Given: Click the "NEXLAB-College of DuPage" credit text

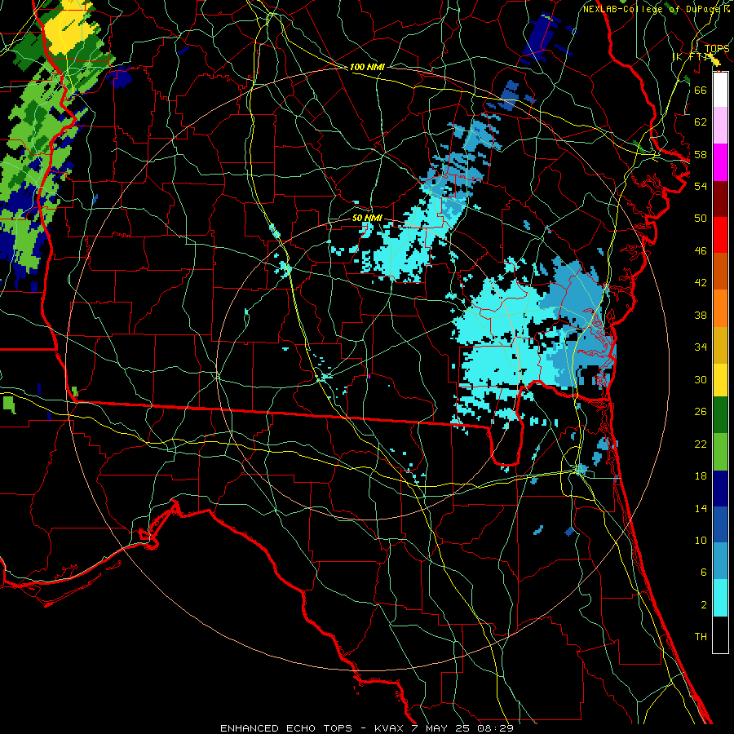Looking at the screenshot, I should pyautogui.click(x=652, y=9).
